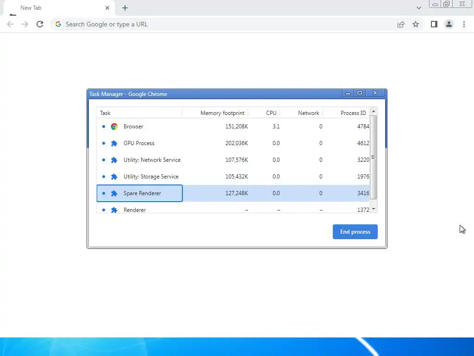The height and width of the screenshot is (356, 474).
Task: Sort by Memory footprint column header
Action: (x=215, y=113)
